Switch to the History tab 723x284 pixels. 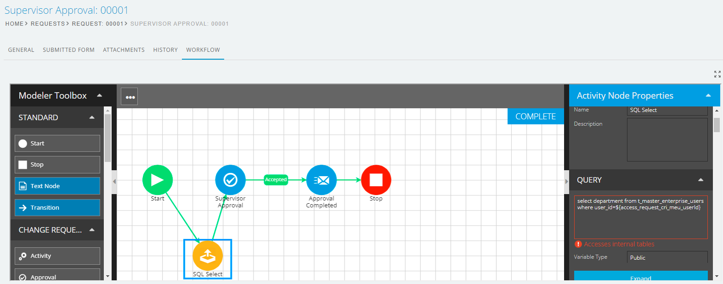pos(165,50)
